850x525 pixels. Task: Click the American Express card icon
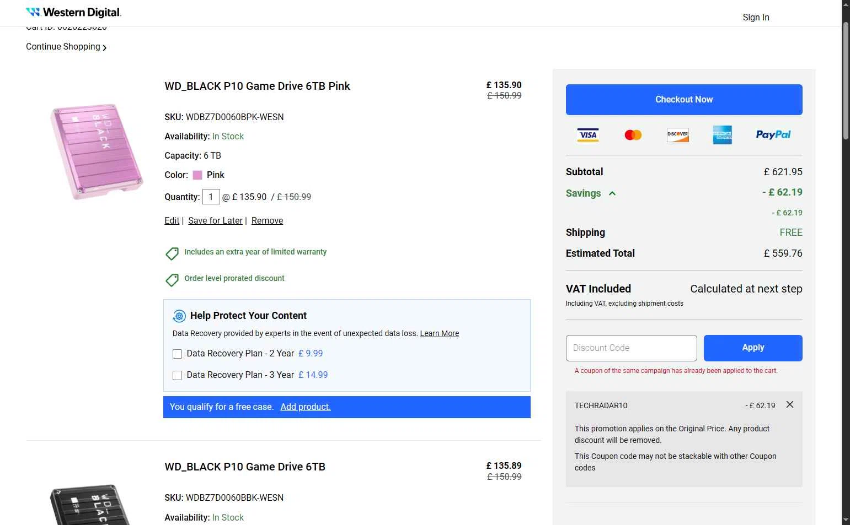coord(723,135)
